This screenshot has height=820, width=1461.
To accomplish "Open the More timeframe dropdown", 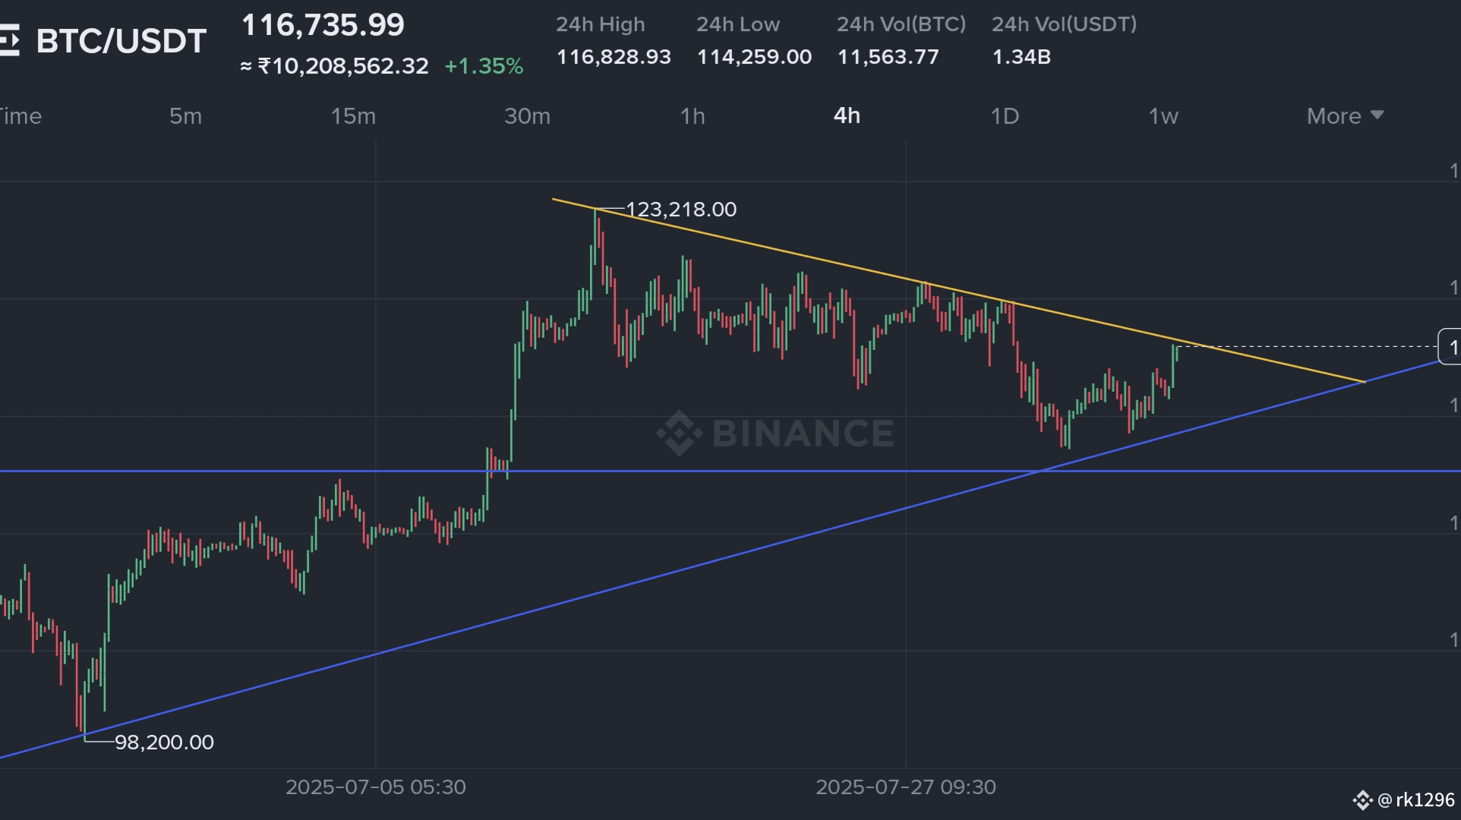I will click(1334, 116).
